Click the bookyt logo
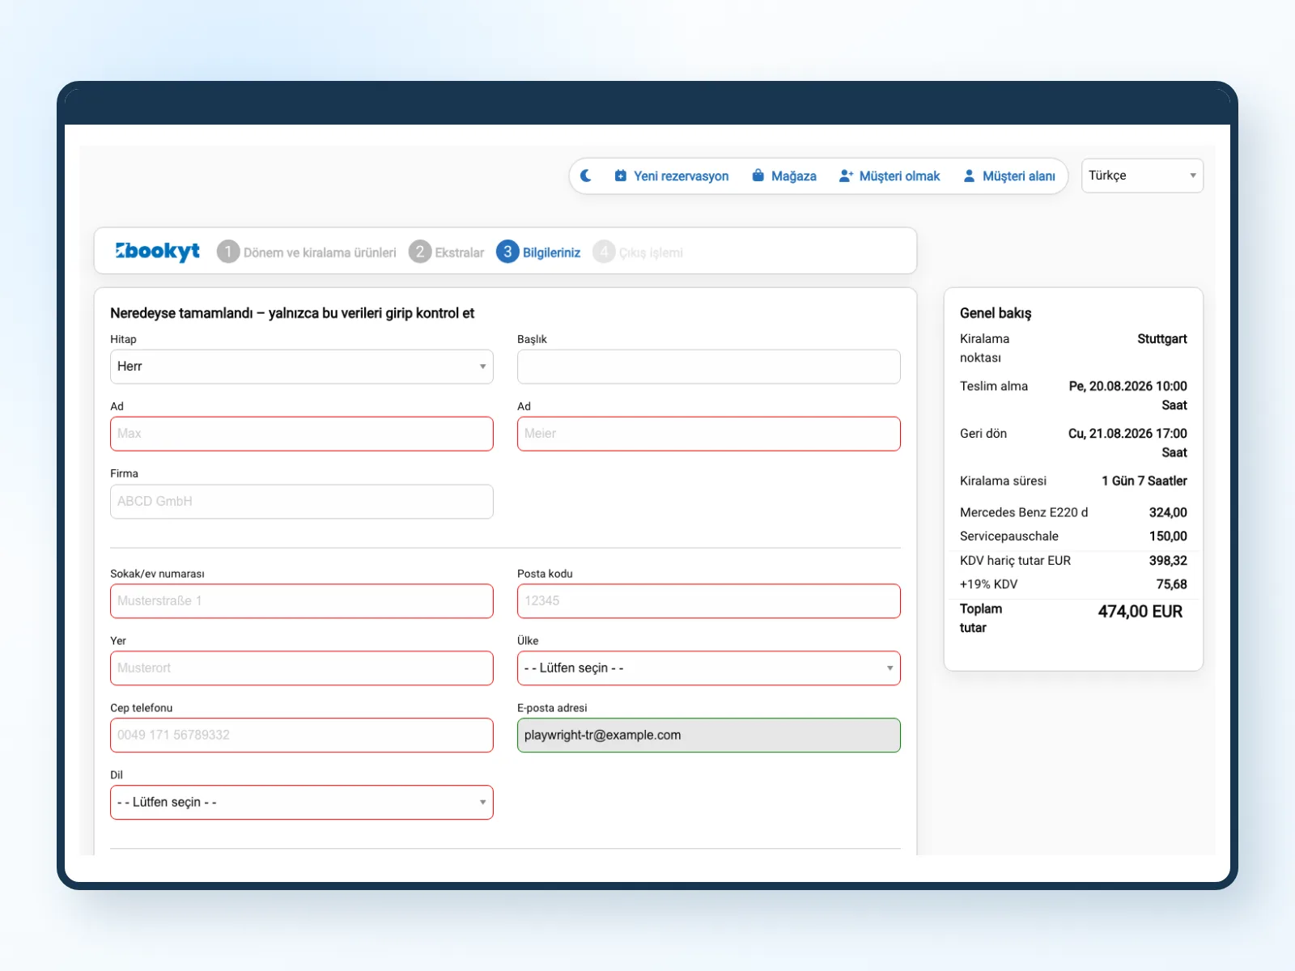Screen dimensions: 1295x971 point(157,252)
